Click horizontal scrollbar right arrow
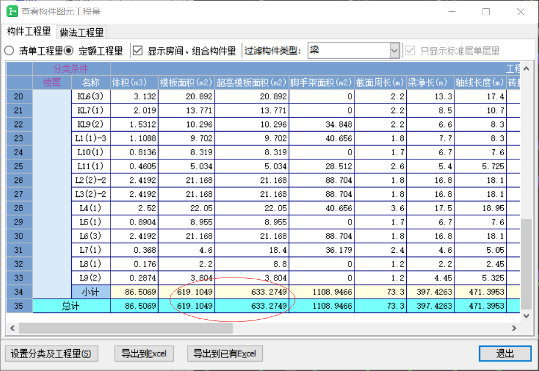This screenshot has height=371, width=539. click(514, 328)
